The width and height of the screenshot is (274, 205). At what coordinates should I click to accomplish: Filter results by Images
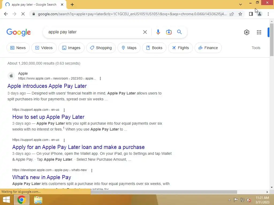[x=71, y=48]
